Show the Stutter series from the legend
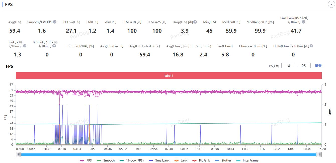 pyautogui.click(x=223, y=160)
